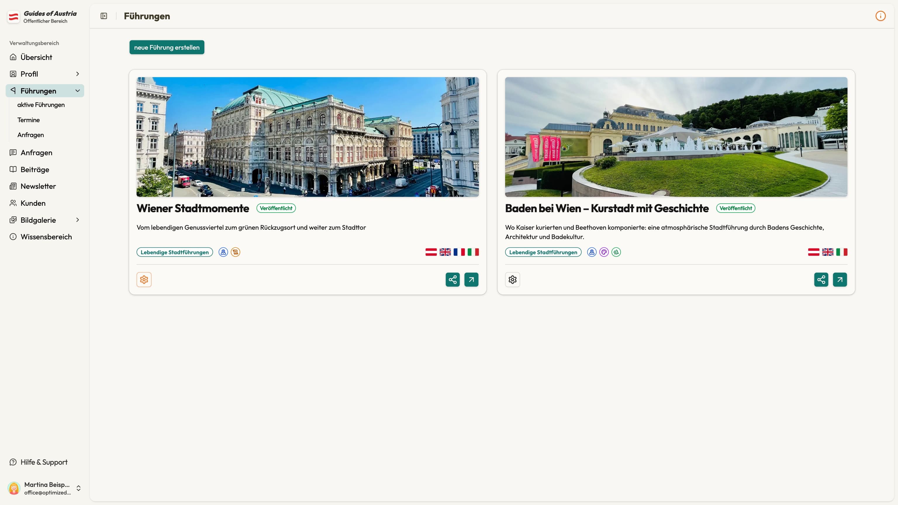Expand the Bildgalerie submenu chevron
898x505 pixels.
point(77,220)
